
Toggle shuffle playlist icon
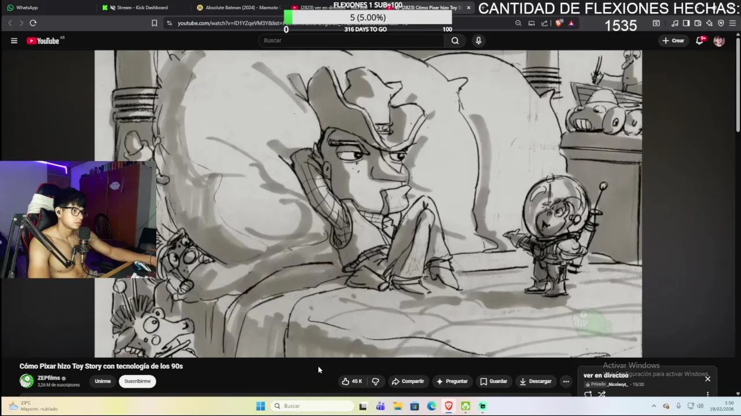point(601,394)
